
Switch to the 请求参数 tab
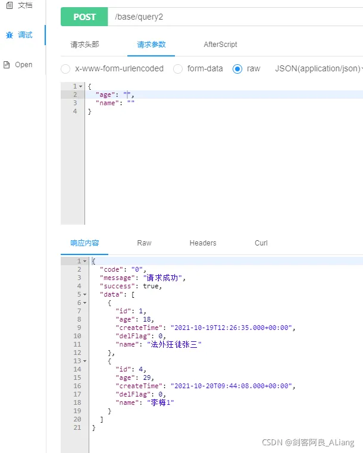pyautogui.click(x=151, y=45)
